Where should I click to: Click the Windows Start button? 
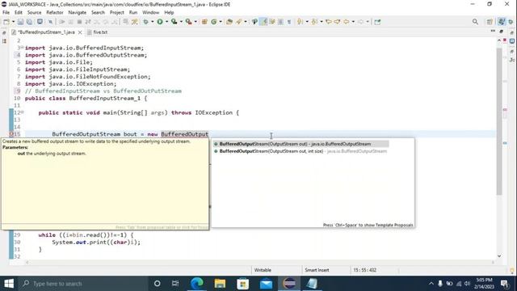pyautogui.click(x=9, y=284)
